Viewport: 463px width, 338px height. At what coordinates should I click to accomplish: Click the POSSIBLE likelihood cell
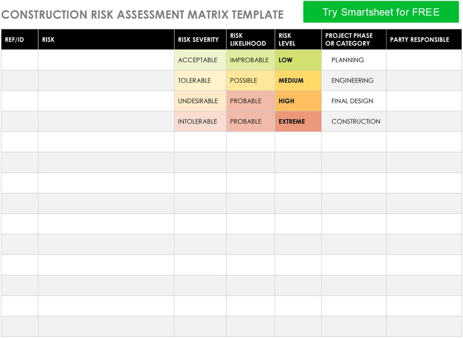pos(251,80)
